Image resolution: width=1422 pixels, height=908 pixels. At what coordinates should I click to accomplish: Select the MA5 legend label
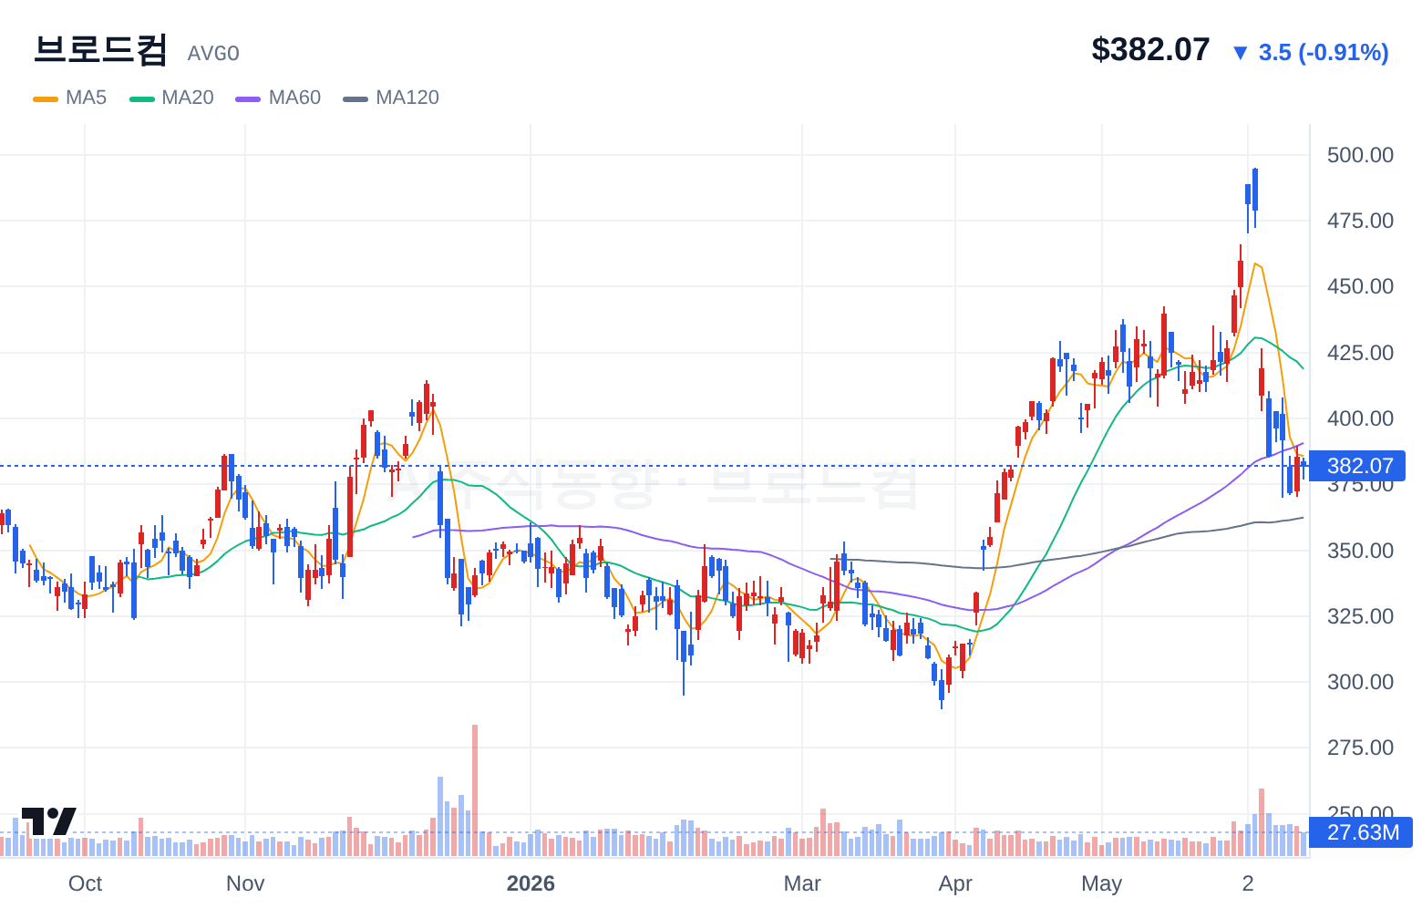coord(86,98)
